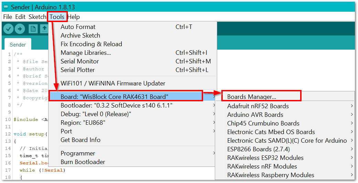The width and height of the screenshot is (358, 183).
Task: Click the Arduino logo in title bar
Action: [x=6, y=7]
